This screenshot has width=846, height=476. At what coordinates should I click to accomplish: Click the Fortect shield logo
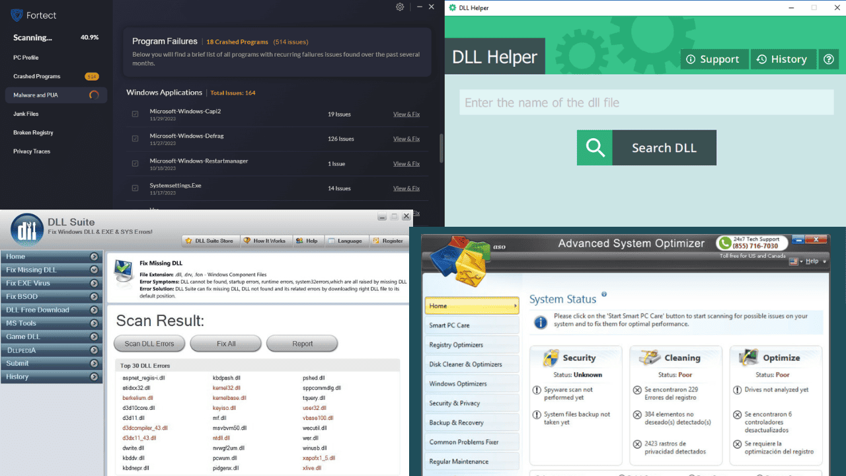tap(17, 15)
